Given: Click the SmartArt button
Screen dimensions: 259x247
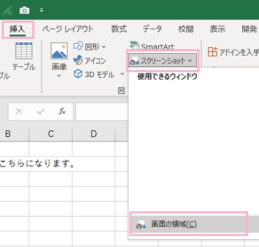Looking at the screenshot, I should click(x=152, y=46).
